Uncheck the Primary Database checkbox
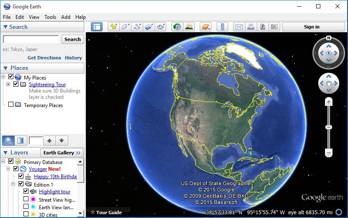This screenshot has height=218, width=348. 10,161
